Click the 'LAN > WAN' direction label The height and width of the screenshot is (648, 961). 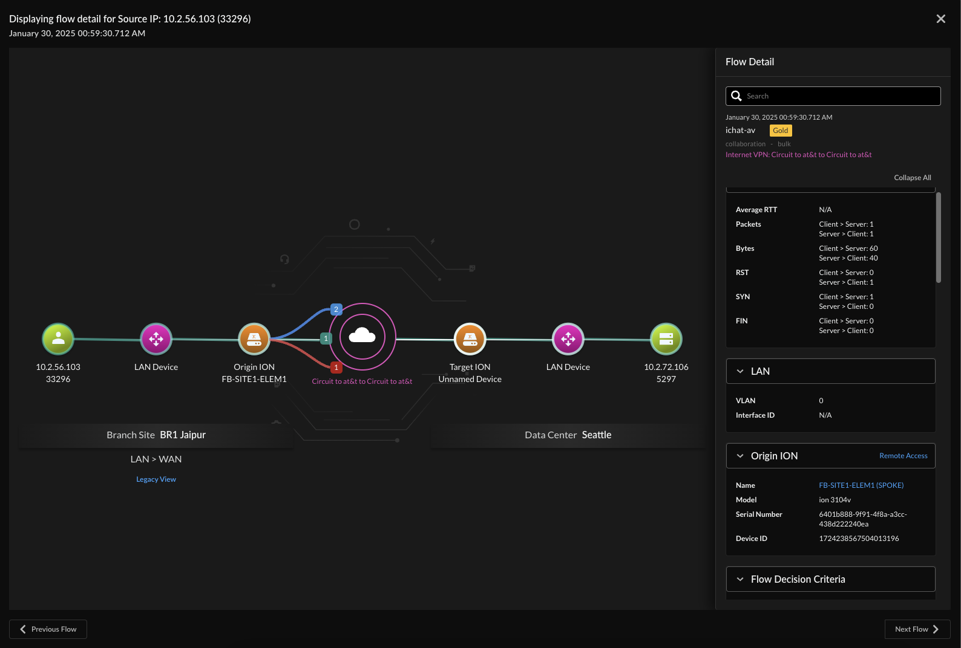[156, 459]
